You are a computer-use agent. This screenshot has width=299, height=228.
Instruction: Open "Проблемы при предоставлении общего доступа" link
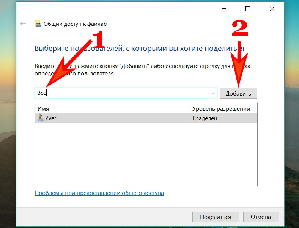pos(99,193)
